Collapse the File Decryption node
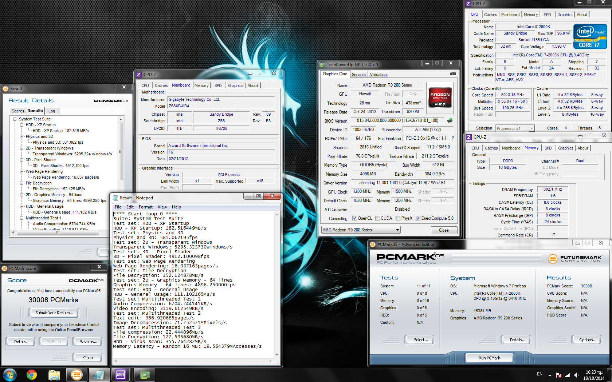612x382 pixels. point(22,183)
